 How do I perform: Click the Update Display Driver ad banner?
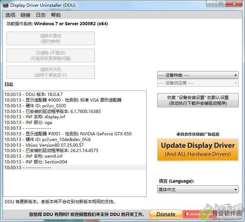198,150
